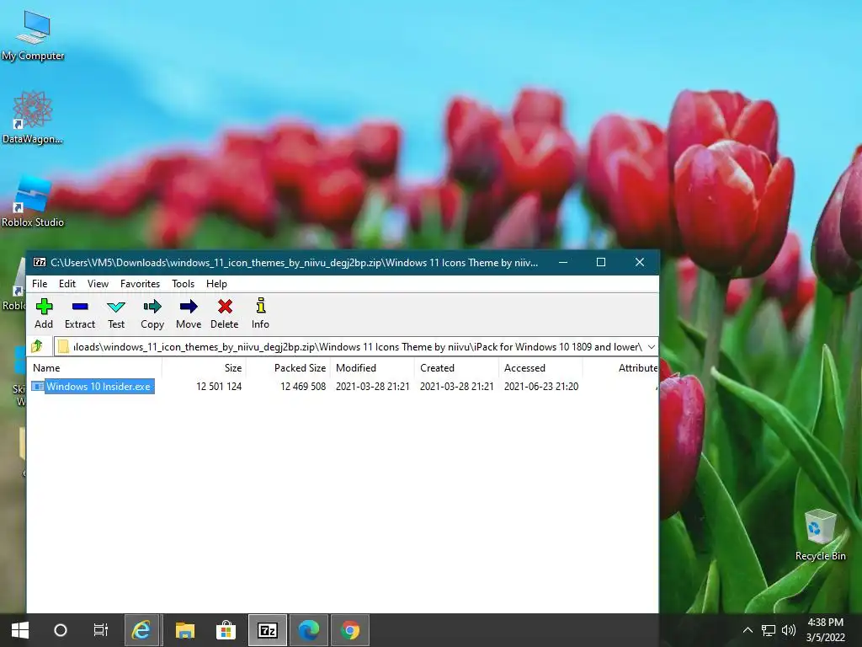Open the clock and date flyout

tap(826, 630)
